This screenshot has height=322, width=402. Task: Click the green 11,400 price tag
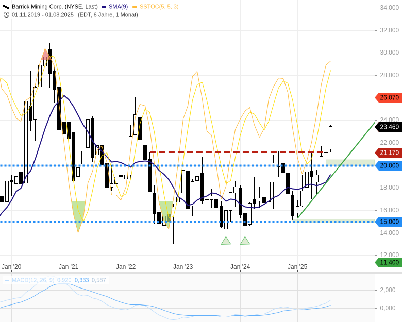(x=389, y=262)
